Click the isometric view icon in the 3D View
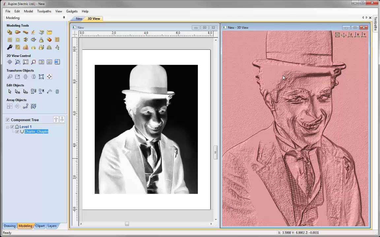Image resolution: width=380 pixels, height=237 pixels. coord(344,35)
